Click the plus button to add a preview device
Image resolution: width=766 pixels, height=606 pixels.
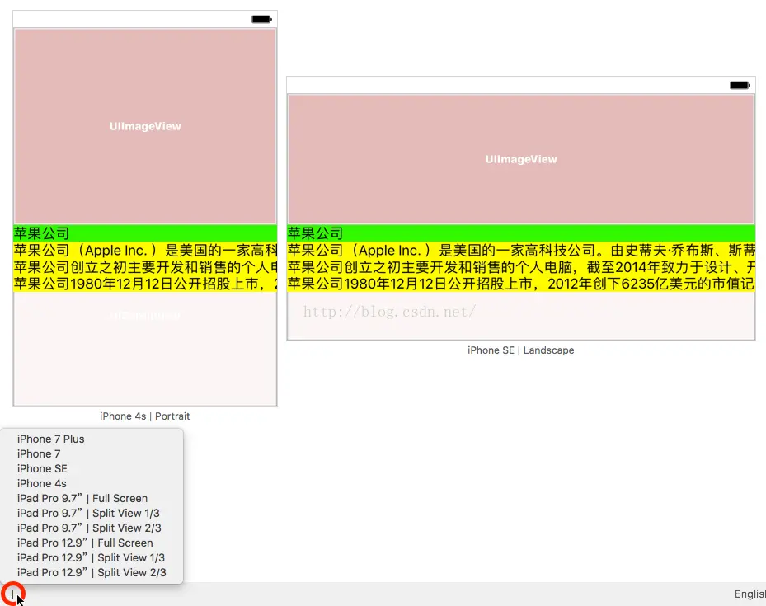coord(12,594)
